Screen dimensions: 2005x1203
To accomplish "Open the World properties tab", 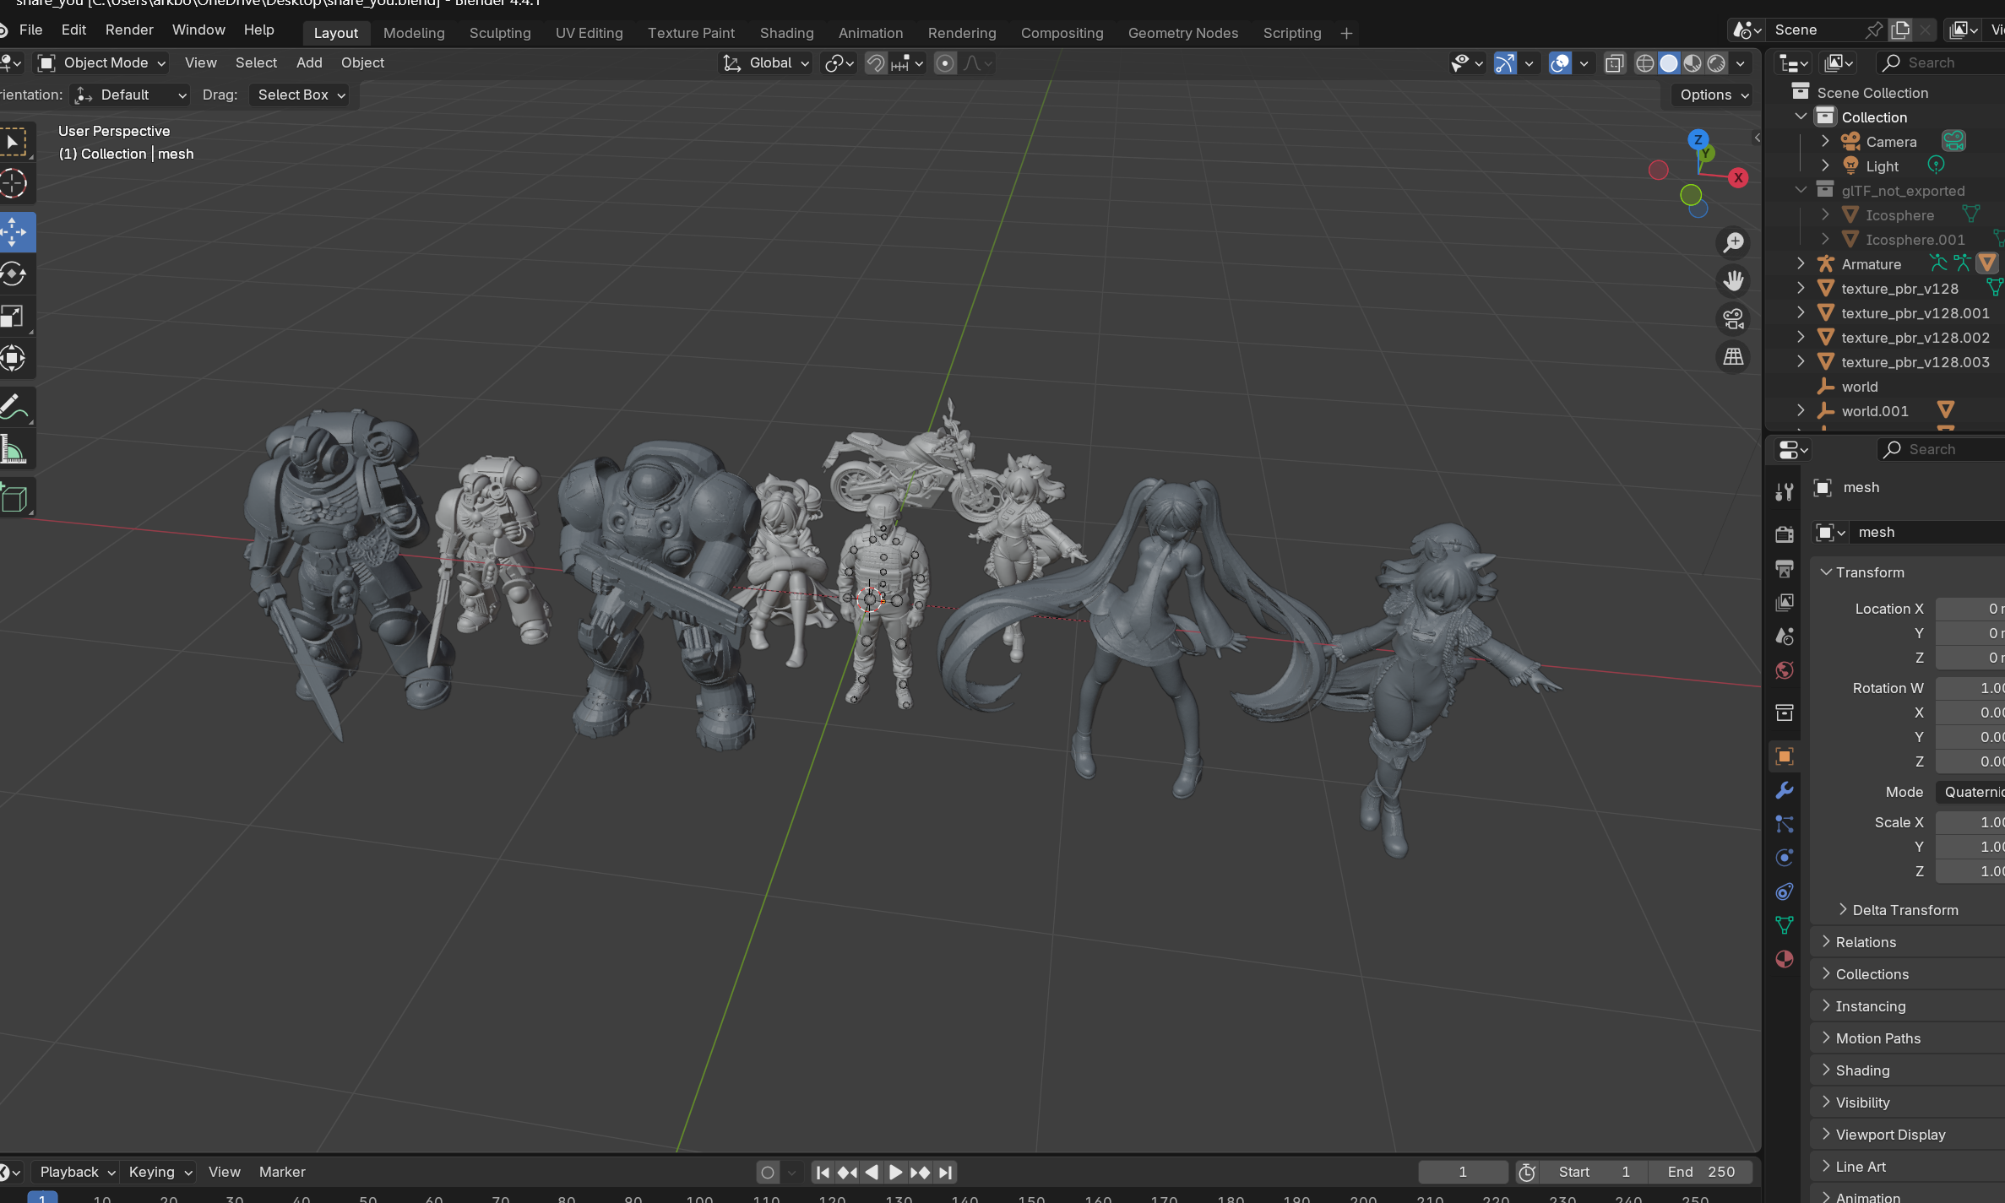I will [x=1785, y=670].
